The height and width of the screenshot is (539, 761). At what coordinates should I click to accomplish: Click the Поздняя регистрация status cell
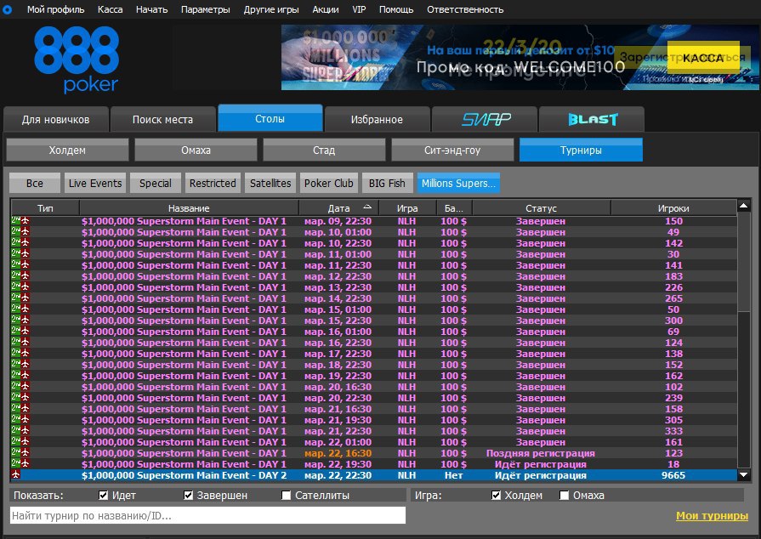(541, 453)
